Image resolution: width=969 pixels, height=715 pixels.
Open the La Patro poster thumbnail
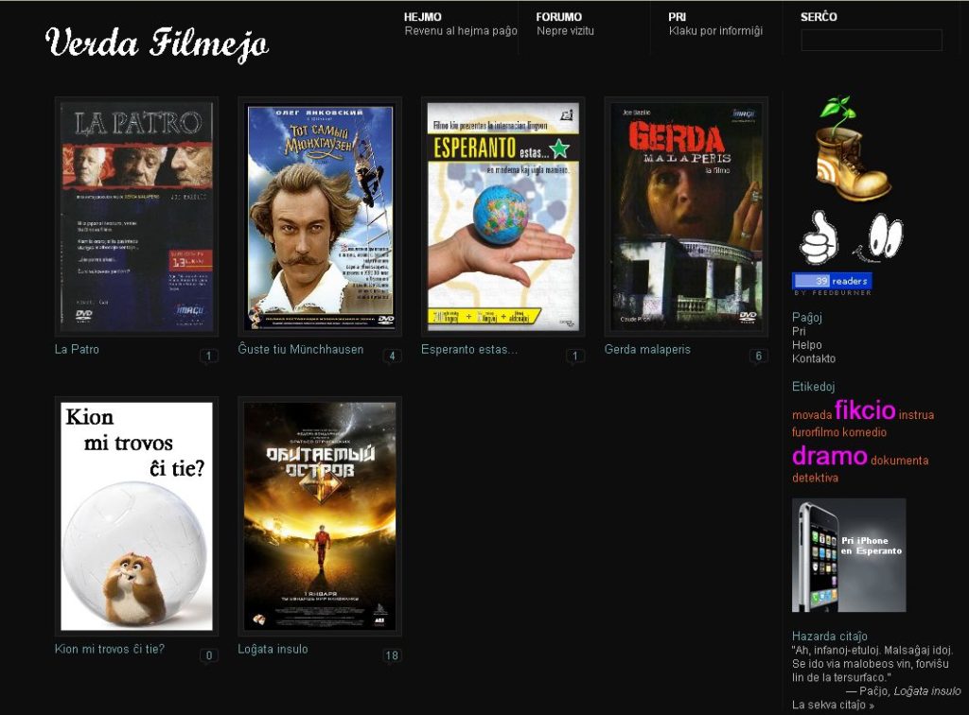[136, 217]
